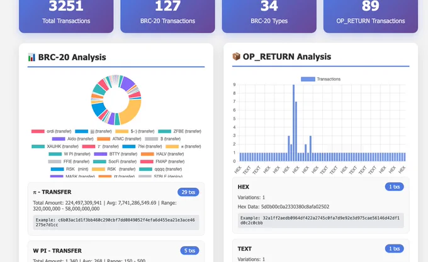Screen dimensions: 428x262
Task: Toggle HALV (transfer) legend entry
Action: (x=162, y=154)
